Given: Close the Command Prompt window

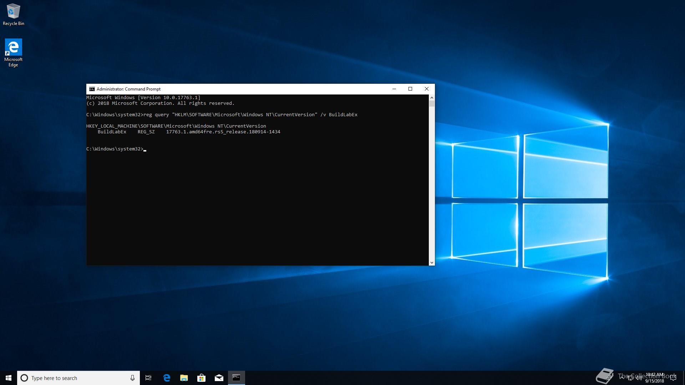Looking at the screenshot, I should (427, 89).
